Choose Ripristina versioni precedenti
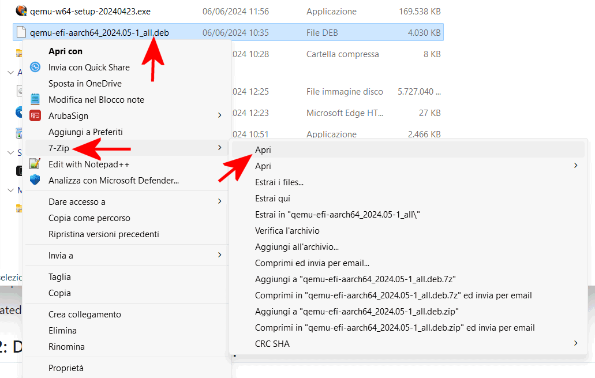595x378 pixels. (x=104, y=234)
